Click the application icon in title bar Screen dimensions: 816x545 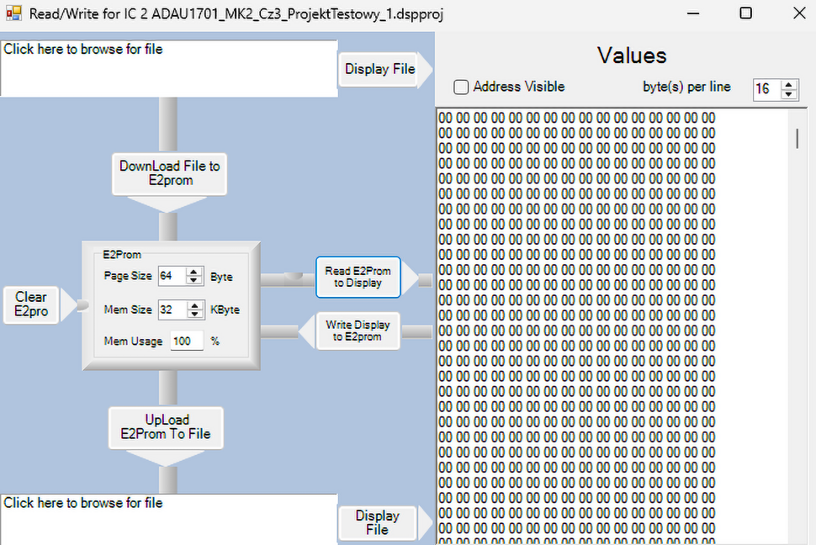pyautogui.click(x=13, y=14)
